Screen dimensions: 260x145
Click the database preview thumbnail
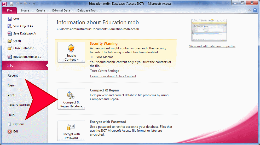209,30
